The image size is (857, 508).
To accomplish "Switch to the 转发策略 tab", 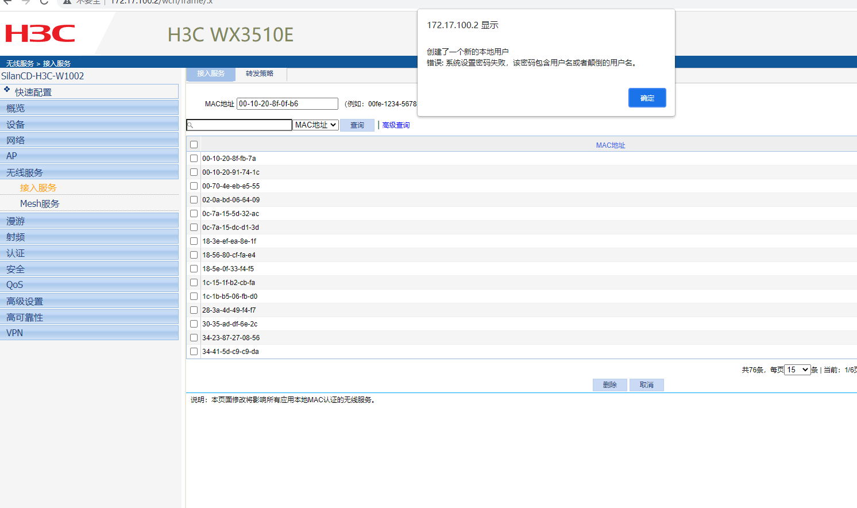I will 260,74.
